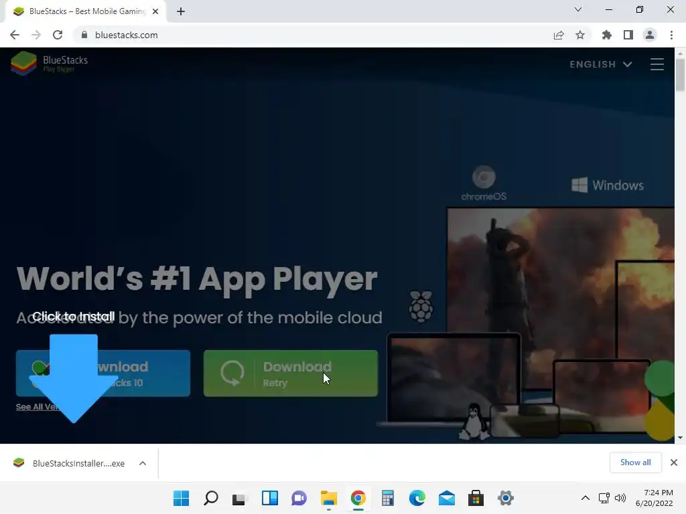Launch Microsoft Edge from the taskbar
Screen dimensions: 686x514
pos(417,498)
